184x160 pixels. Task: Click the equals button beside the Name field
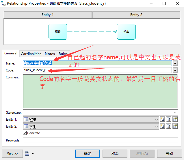(x=175, y=63)
